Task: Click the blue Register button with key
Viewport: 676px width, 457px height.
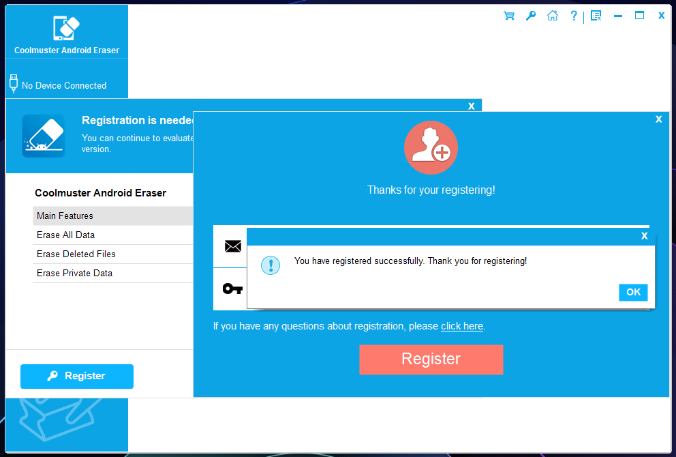Action: pos(77,376)
